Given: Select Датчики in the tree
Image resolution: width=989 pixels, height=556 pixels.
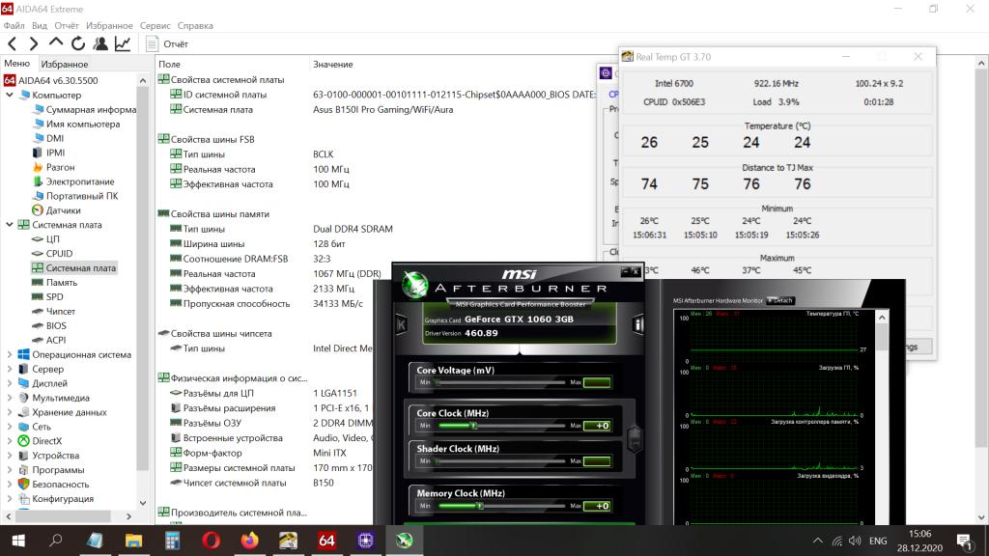Looking at the screenshot, I should pyautogui.click(x=63, y=210).
